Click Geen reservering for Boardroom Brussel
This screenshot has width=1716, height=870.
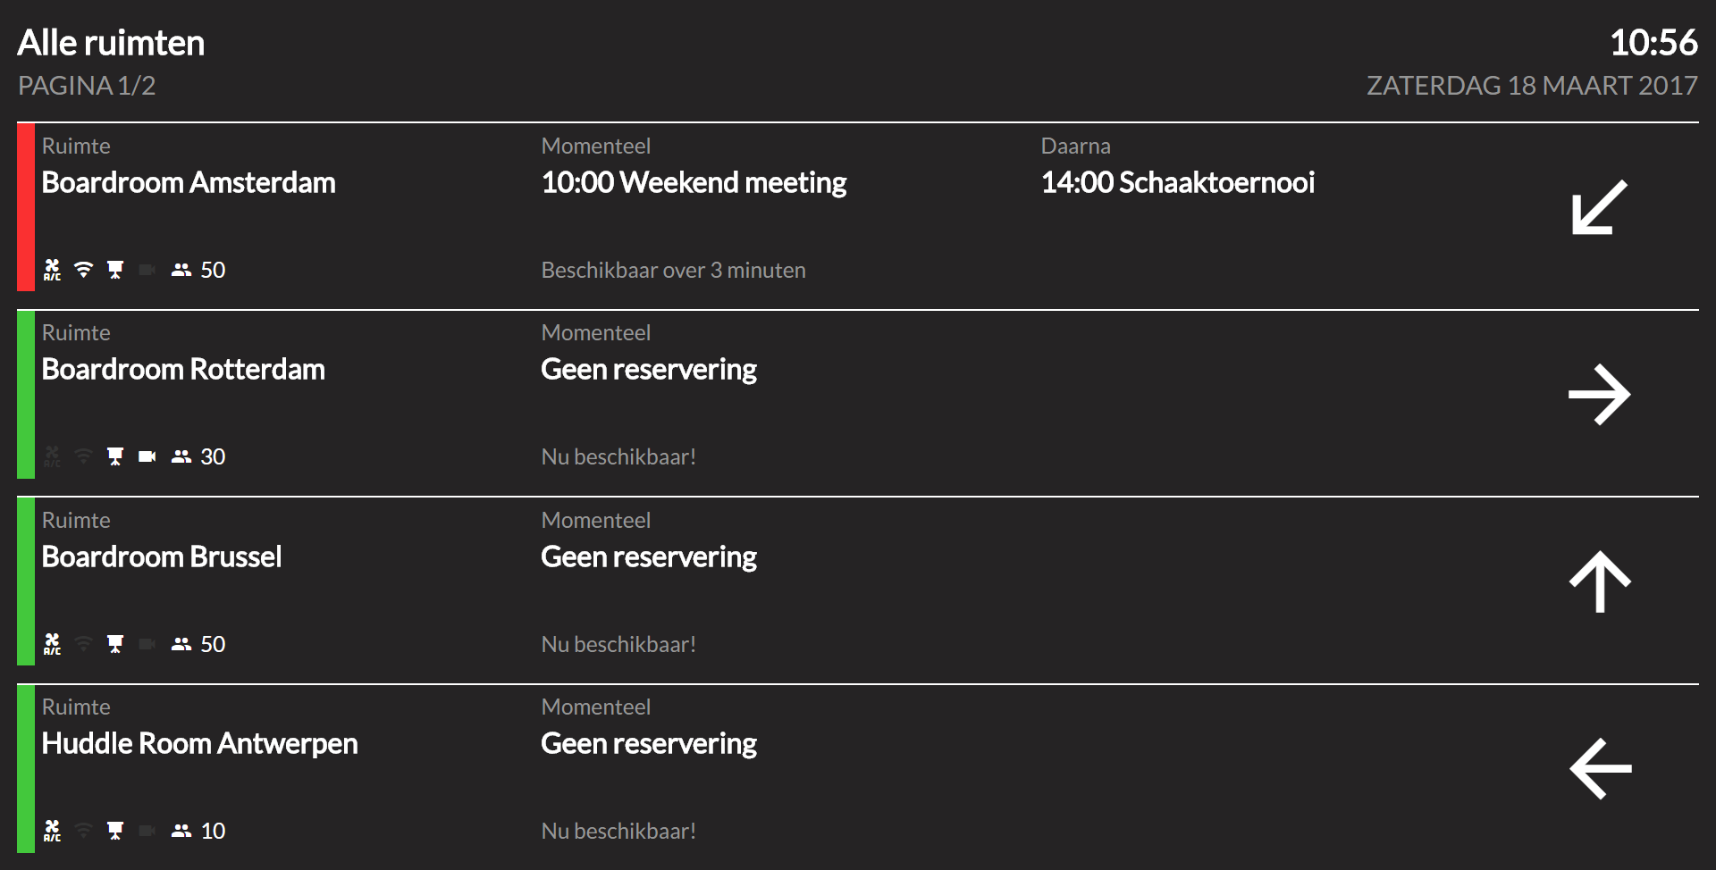tap(649, 556)
